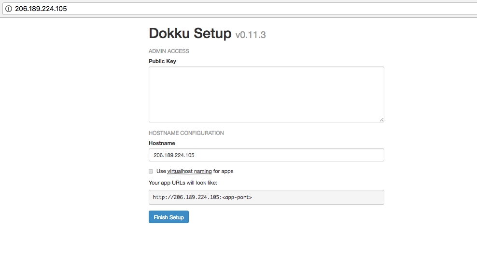The image size is (477, 253).
Task: Click the word 'Use' beside the checkbox
Action: [x=161, y=171]
